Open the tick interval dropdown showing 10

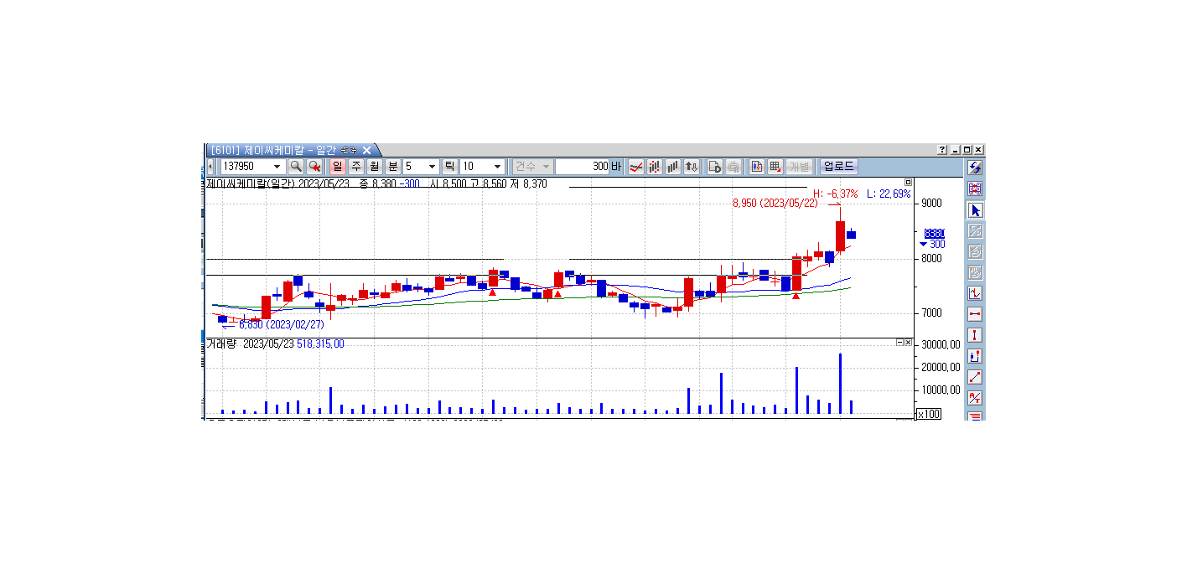498,167
